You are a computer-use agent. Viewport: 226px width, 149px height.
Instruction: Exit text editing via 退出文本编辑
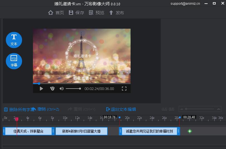[121, 109]
